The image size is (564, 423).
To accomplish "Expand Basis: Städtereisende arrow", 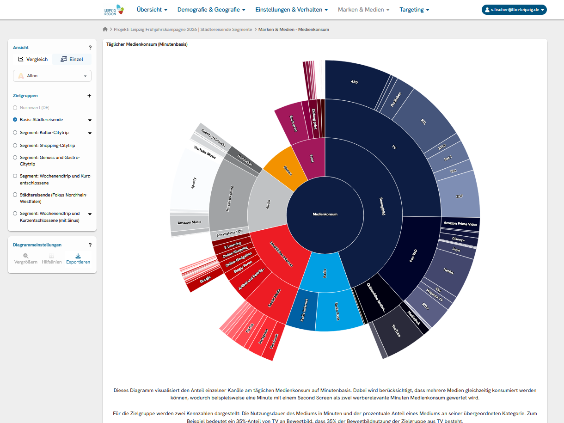I will (90, 120).
